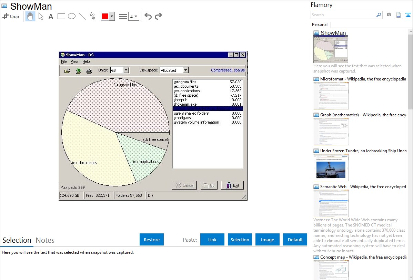
Task: Activate the hand pan tool
Action: [x=30, y=16]
